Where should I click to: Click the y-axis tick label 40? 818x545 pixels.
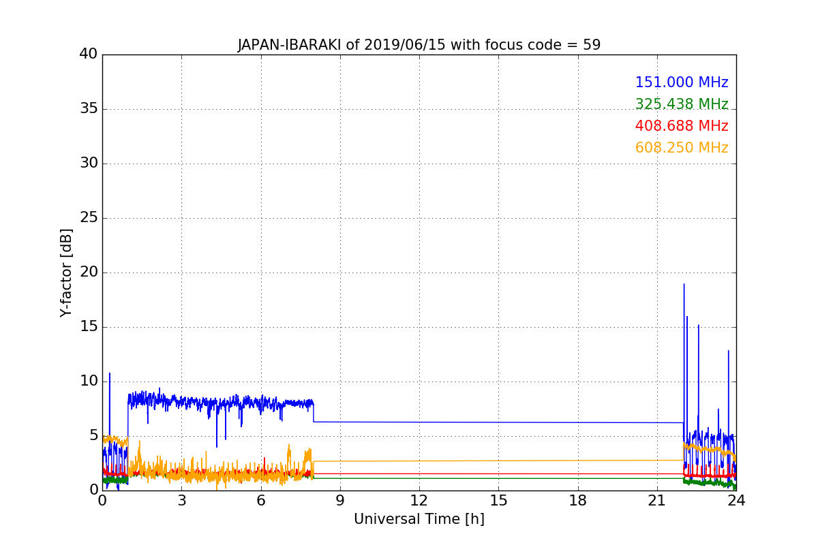tap(89, 54)
